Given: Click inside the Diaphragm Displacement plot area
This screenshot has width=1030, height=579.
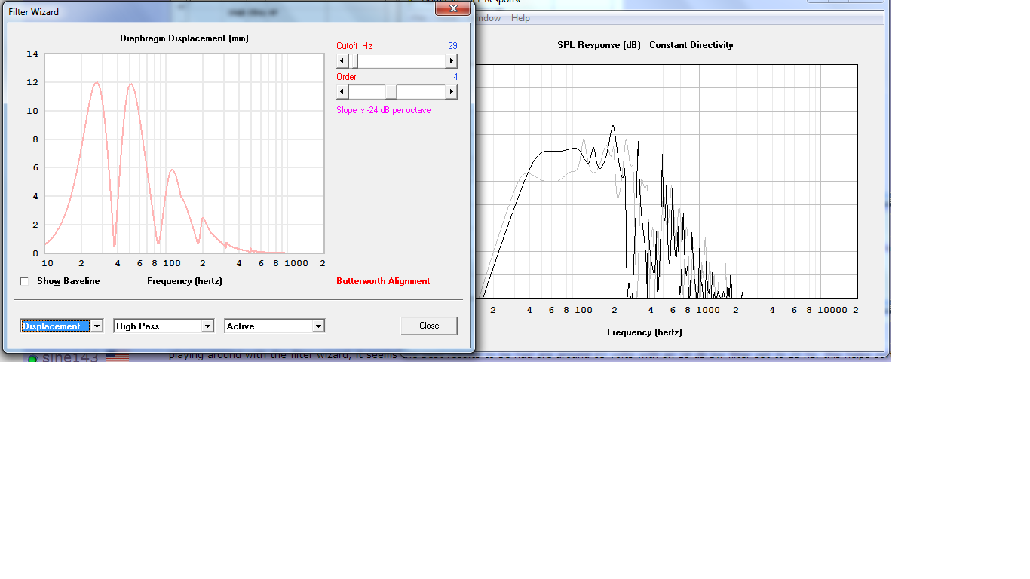Looking at the screenshot, I should tap(185, 153).
